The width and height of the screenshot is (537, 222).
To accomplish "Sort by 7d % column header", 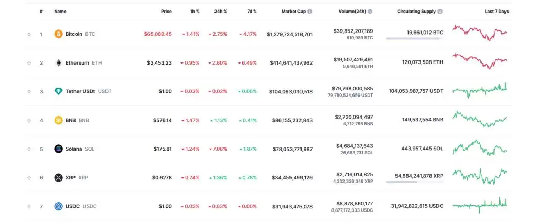I will tap(252, 11).
